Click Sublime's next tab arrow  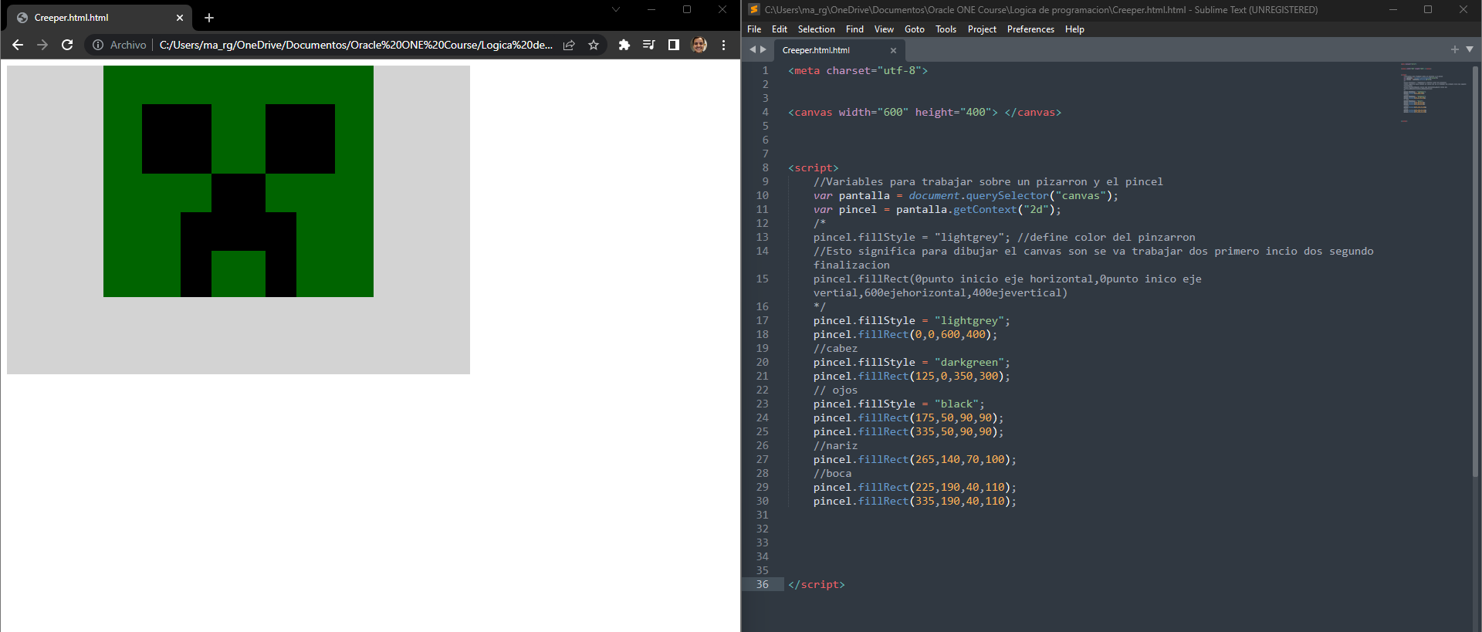coord(763,49)
